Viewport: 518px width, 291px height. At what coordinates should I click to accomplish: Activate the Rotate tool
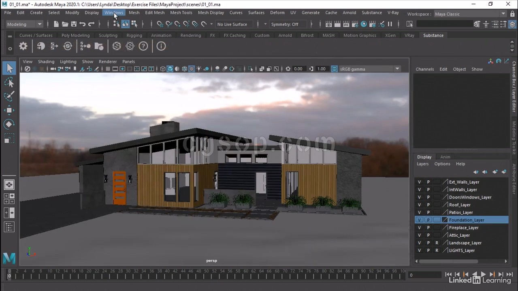coord(9,124)
